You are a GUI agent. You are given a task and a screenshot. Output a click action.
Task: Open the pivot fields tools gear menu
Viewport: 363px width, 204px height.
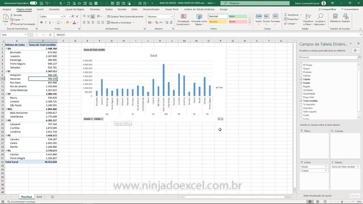pos(356,50)
